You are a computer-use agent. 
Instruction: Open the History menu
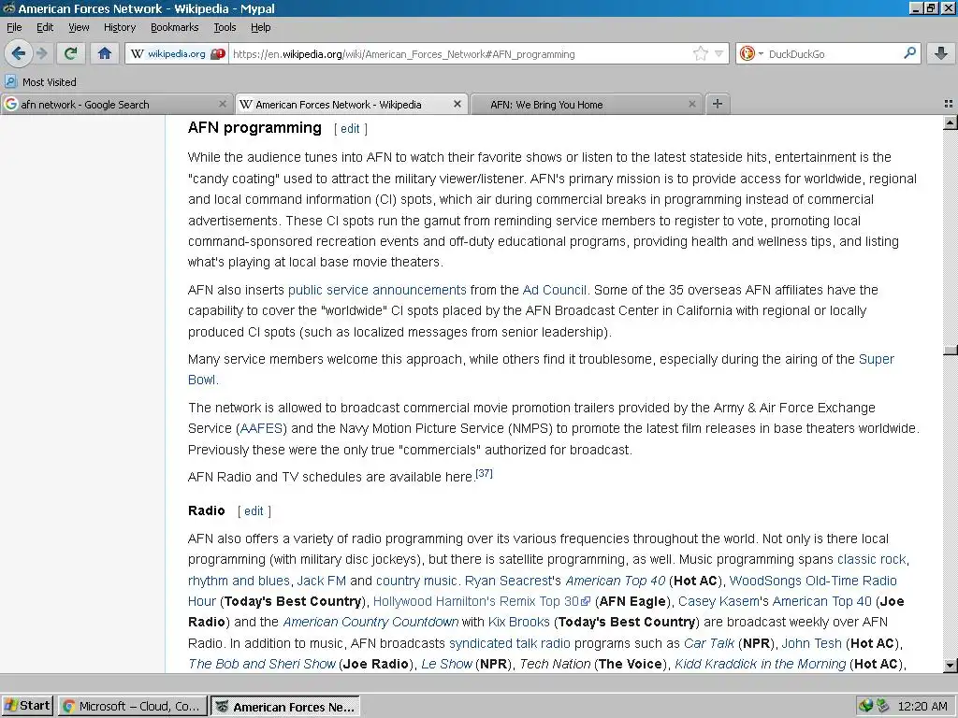pos(120,27)
